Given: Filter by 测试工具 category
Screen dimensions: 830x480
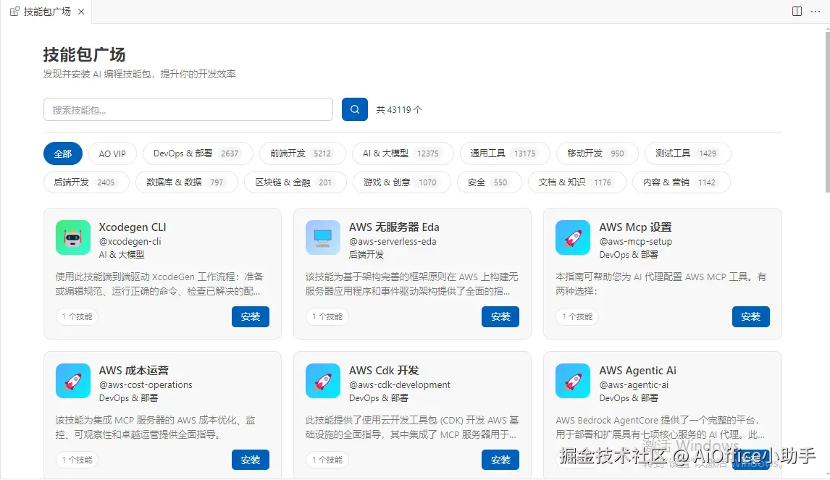Looking at the screenshot, I should point(687,153).
